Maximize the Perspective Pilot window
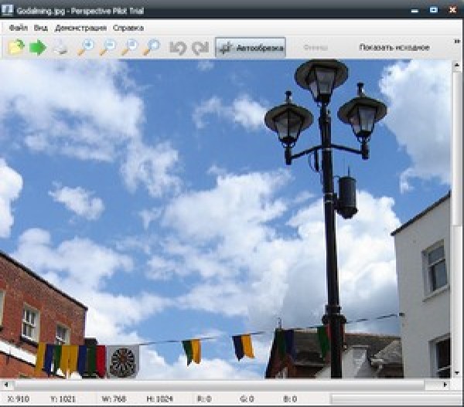 433,8
